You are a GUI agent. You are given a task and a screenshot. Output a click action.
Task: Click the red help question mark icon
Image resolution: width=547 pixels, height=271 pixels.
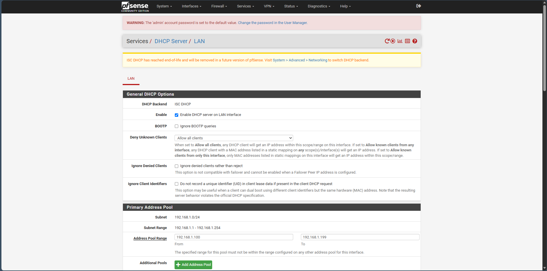[x=415, y=41]
